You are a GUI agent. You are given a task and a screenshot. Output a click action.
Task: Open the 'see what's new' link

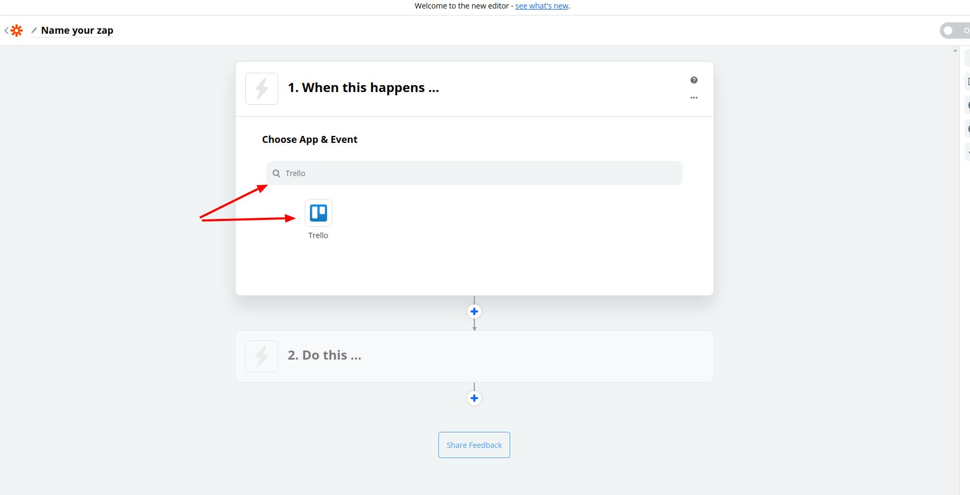pos(542,6)
